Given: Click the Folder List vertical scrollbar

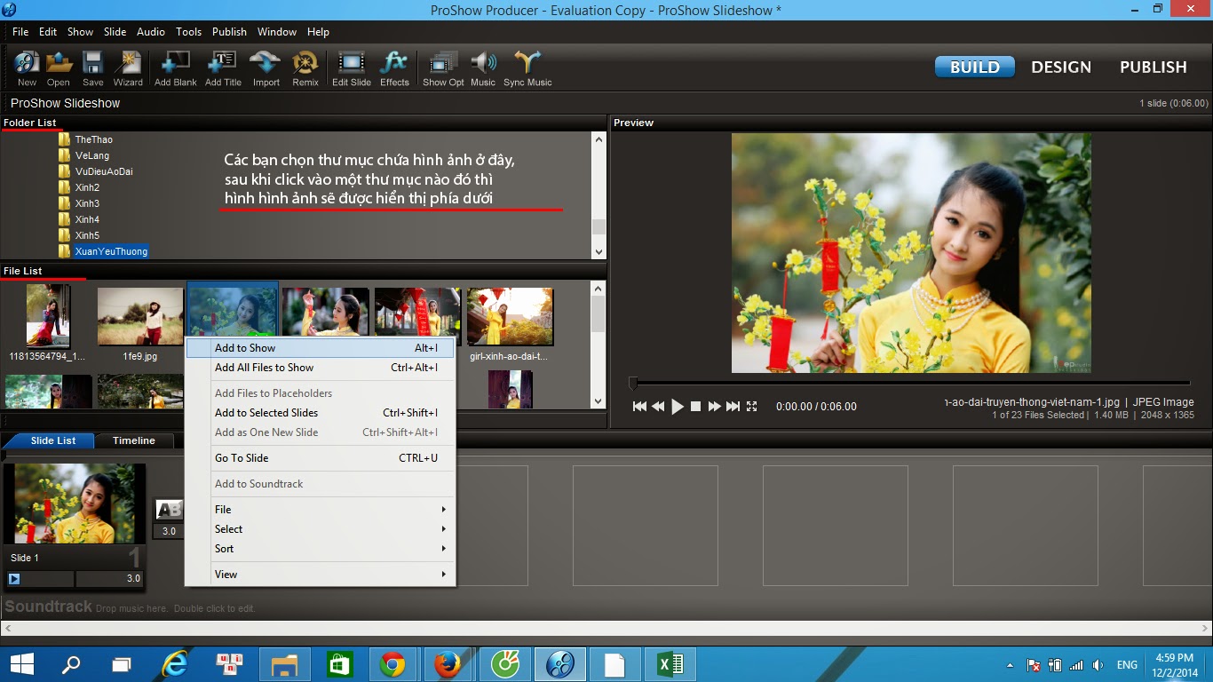Looking at the screenshot, I should point(599,195).
